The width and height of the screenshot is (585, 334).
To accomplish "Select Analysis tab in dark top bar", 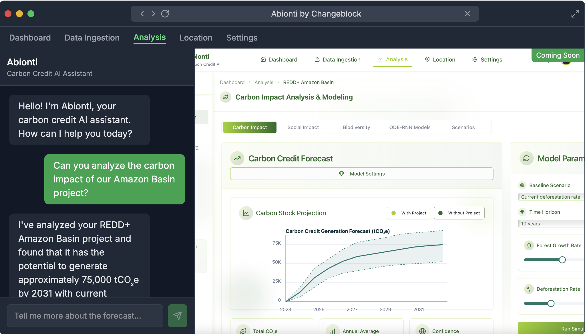I will pos(150,37).
